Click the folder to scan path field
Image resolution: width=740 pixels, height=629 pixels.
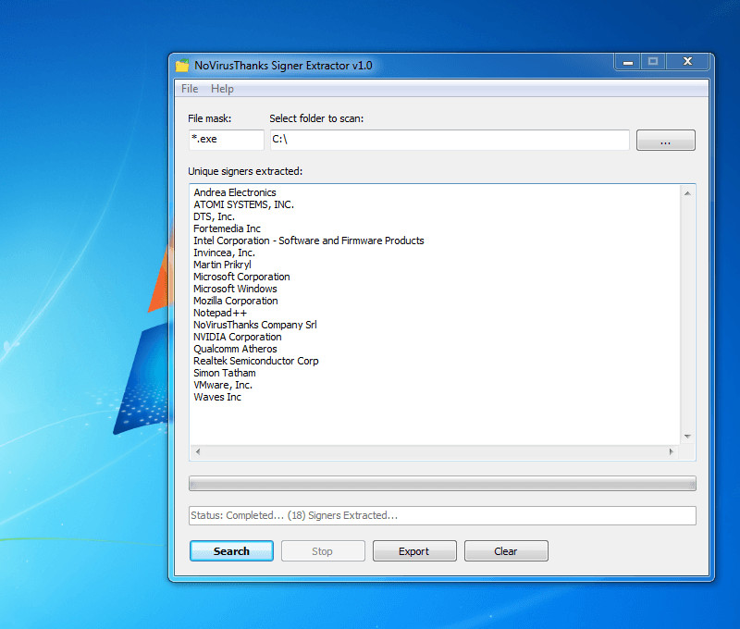450,140
